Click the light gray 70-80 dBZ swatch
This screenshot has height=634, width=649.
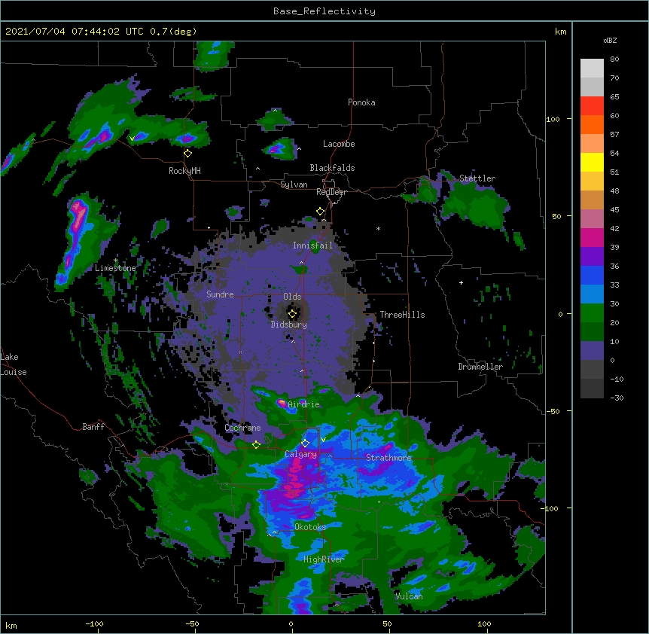[x=592, y=68]
